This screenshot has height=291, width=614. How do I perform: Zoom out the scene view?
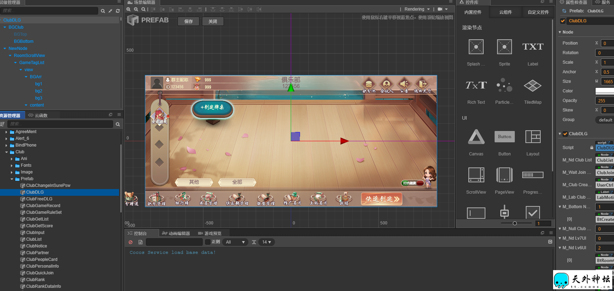[136, 9]
